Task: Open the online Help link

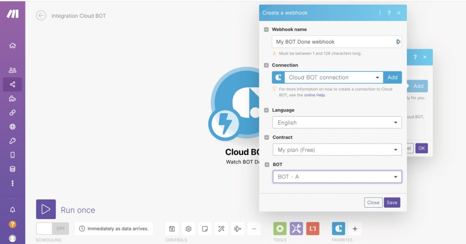Action: point(315,95)
